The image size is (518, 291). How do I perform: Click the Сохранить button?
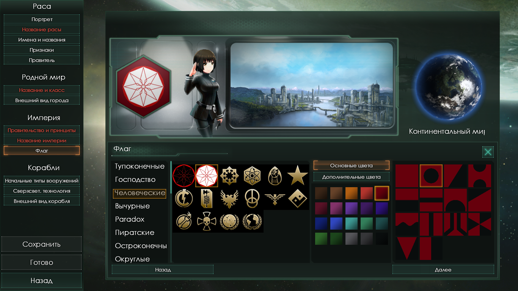point(41,244)
